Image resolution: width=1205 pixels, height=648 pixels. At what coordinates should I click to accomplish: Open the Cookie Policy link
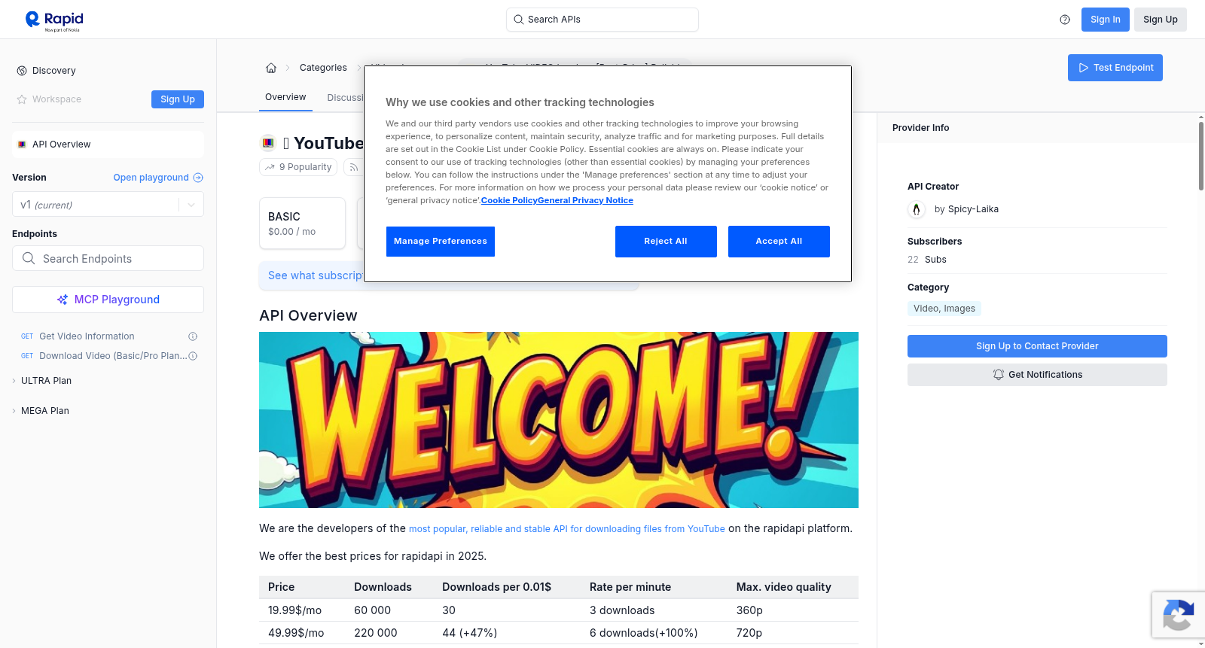click(509, 200)
